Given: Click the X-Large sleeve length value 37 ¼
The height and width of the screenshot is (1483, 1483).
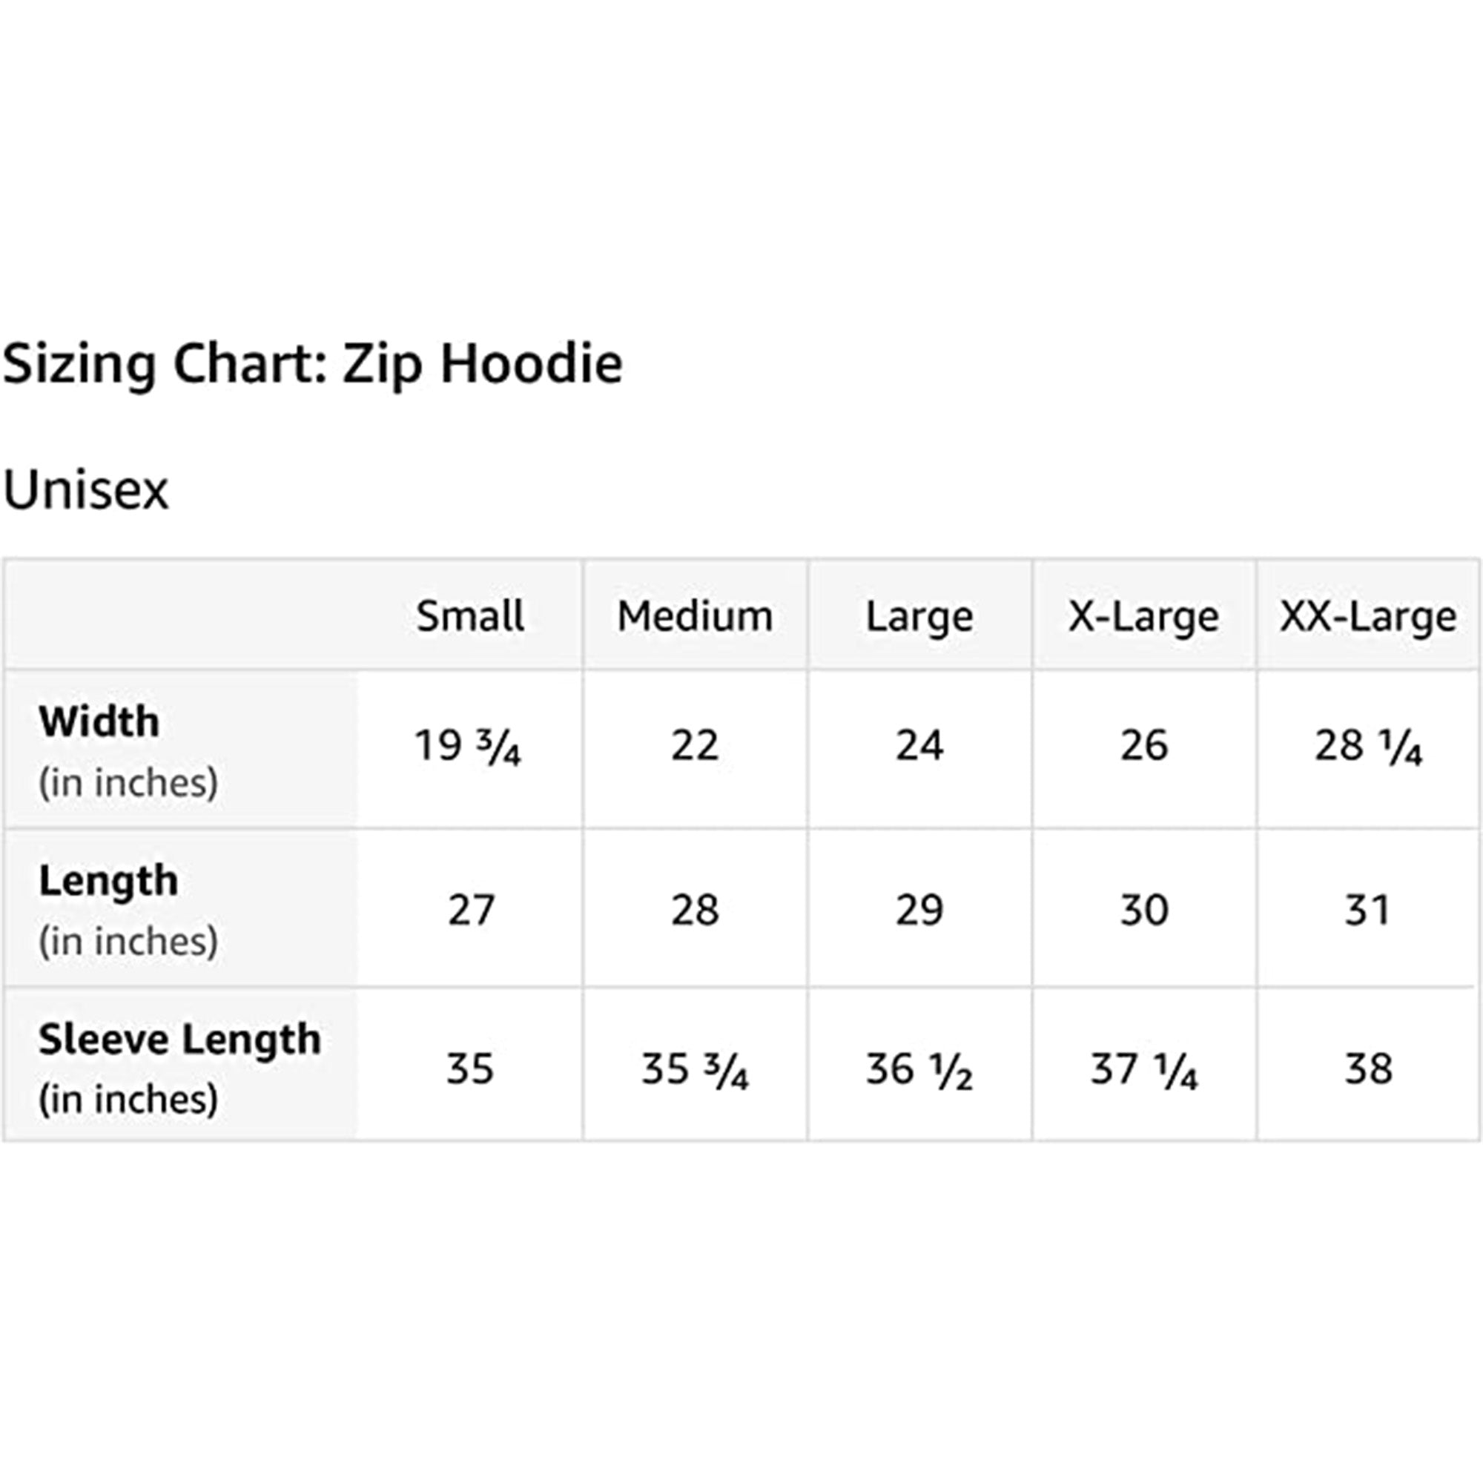Looking at the screenshot, I should (x=1143, y=1069).
